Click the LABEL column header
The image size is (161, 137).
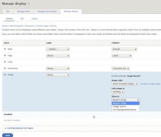tap(49, 43)
